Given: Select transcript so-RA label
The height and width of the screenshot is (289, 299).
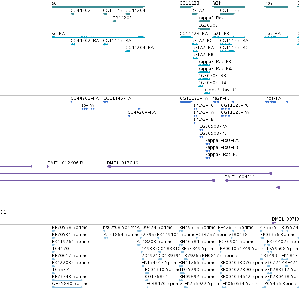Looking at the screenshot, I should click(x=59, y=34).
